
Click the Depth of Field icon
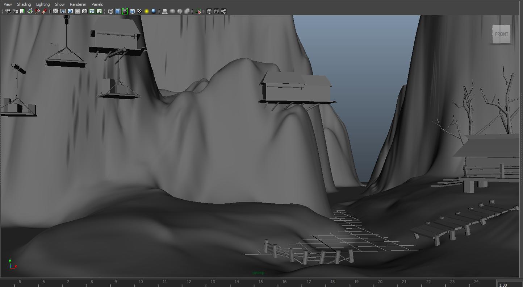(187, 11)
